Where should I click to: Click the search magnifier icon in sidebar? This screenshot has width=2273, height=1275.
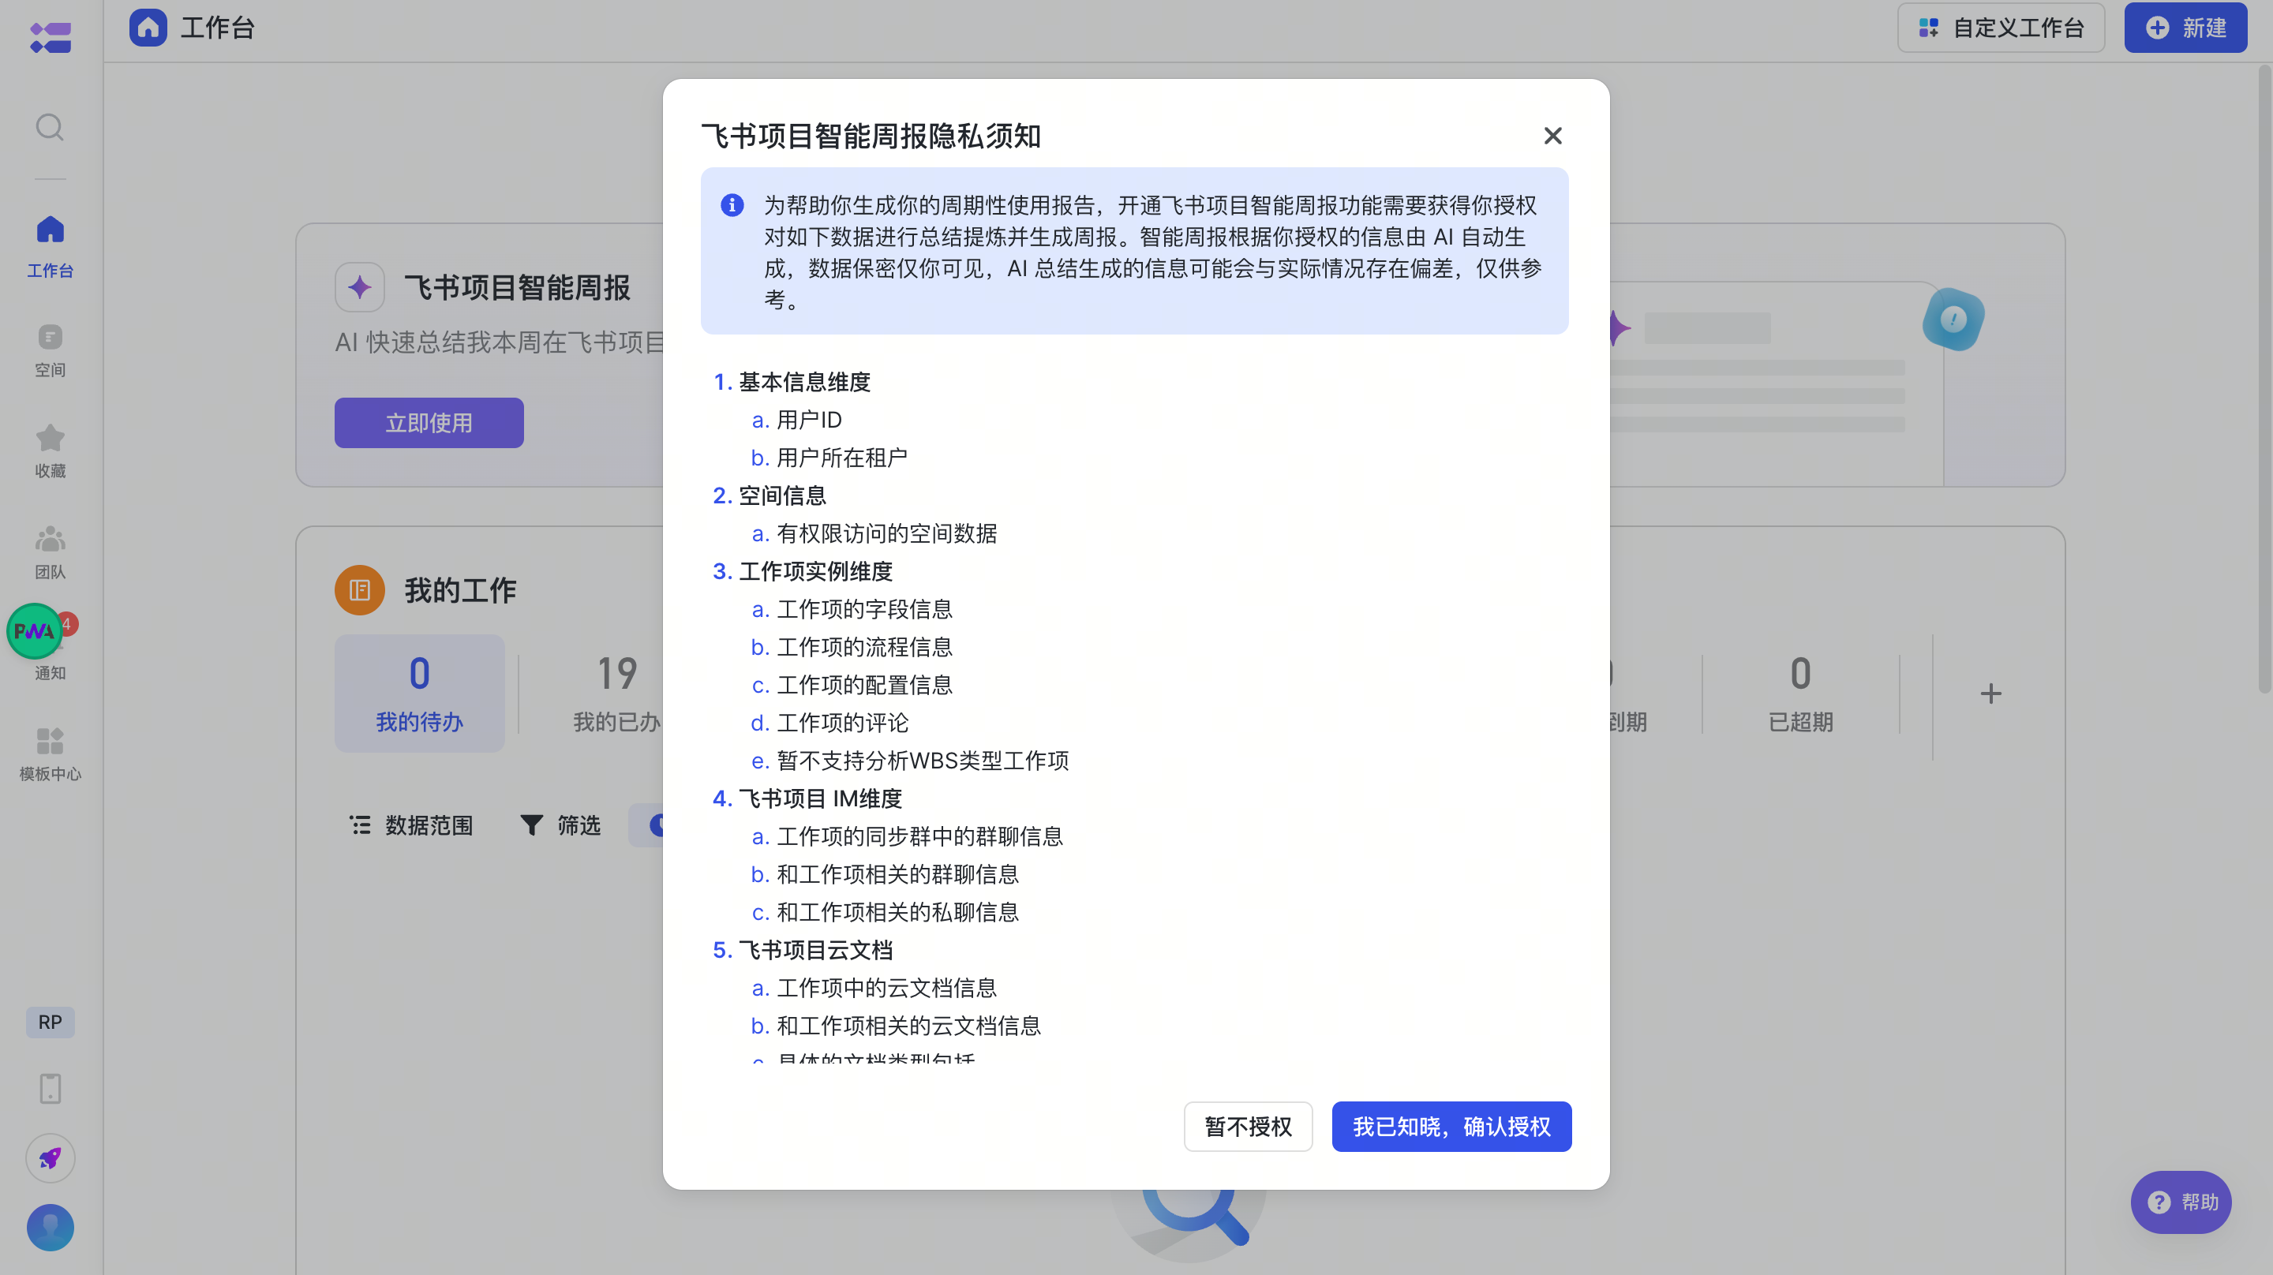pos(50,127)
